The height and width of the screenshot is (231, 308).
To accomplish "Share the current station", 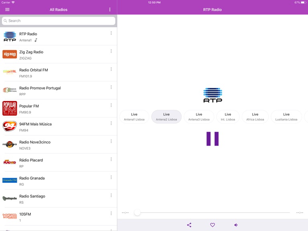I will tap(189, 225).
